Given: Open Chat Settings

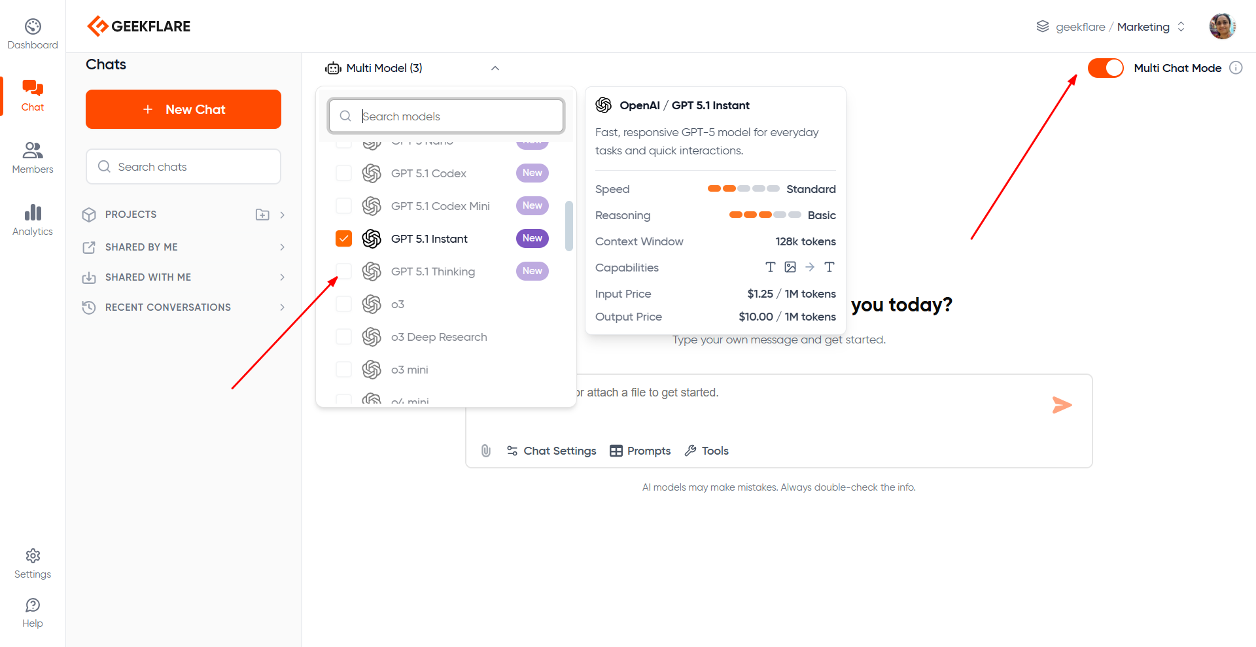Looking at the screenshot, I should 551,451.
